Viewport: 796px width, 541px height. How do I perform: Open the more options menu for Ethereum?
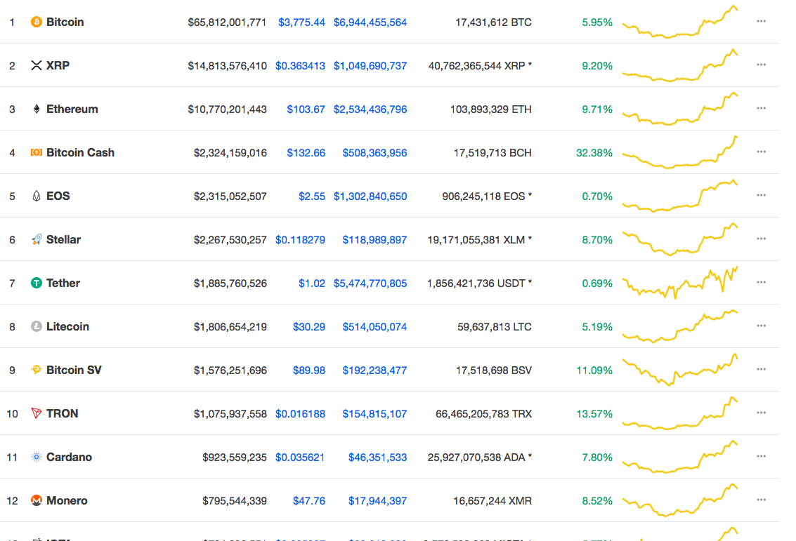pyautogui.click(x=761, y=109)
